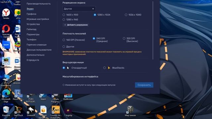This screenshot has width=212, height=119.
Task: Select the Мир танков desktop shortcut
Action: 130,111
